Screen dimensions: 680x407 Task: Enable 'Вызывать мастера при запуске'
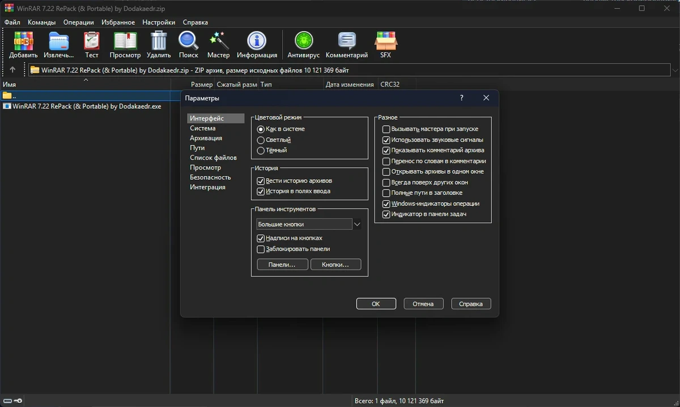click(386, 129)
